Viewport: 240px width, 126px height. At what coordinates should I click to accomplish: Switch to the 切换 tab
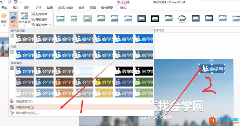pyautogui.click(x=38, y=8)
